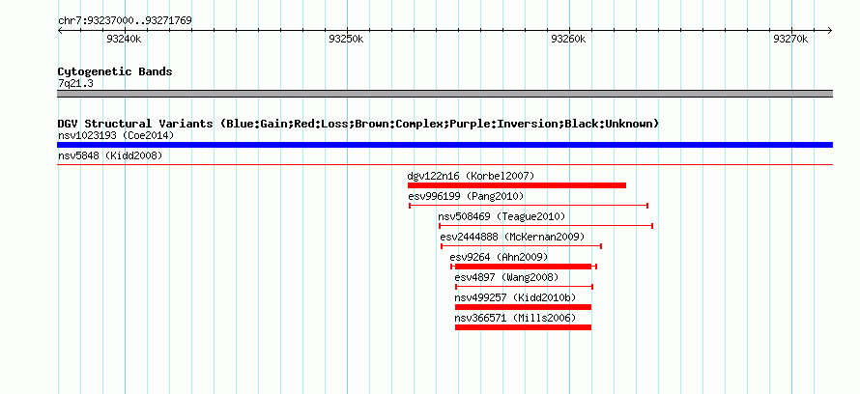Select the gray 7q21.3 cytogenetic band bar
This screenshot has width=860, height=394.
(x=444, y=94)
